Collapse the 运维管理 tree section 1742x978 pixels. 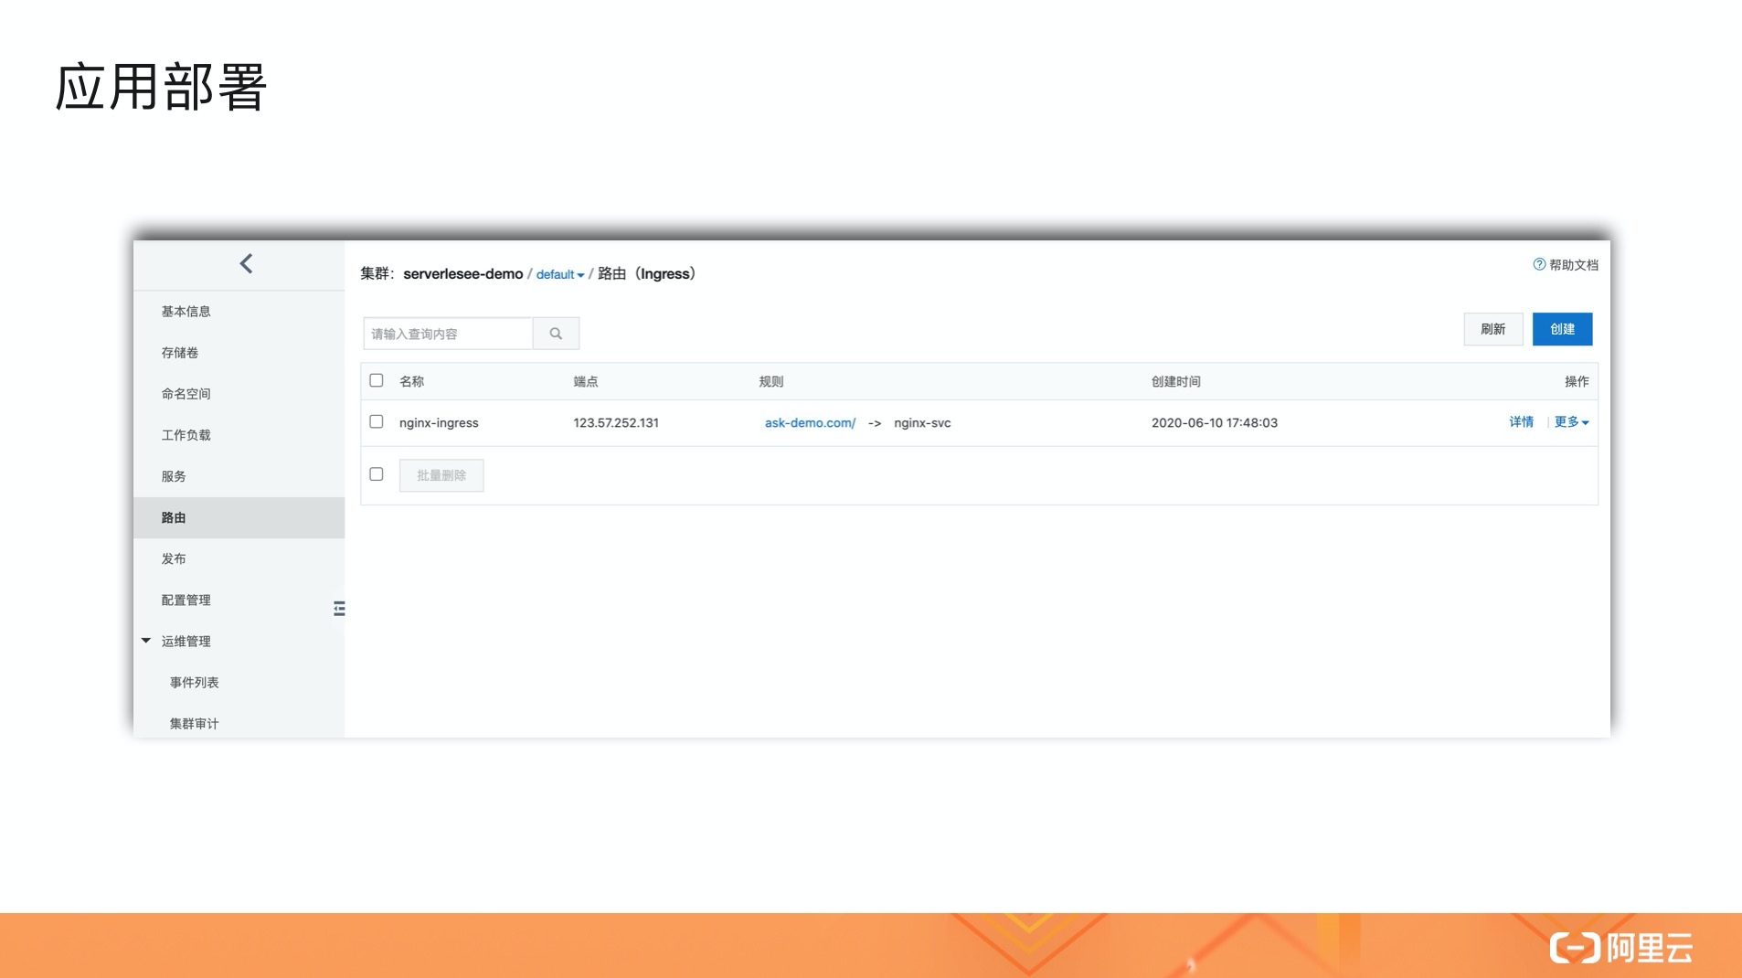(146, 641)
